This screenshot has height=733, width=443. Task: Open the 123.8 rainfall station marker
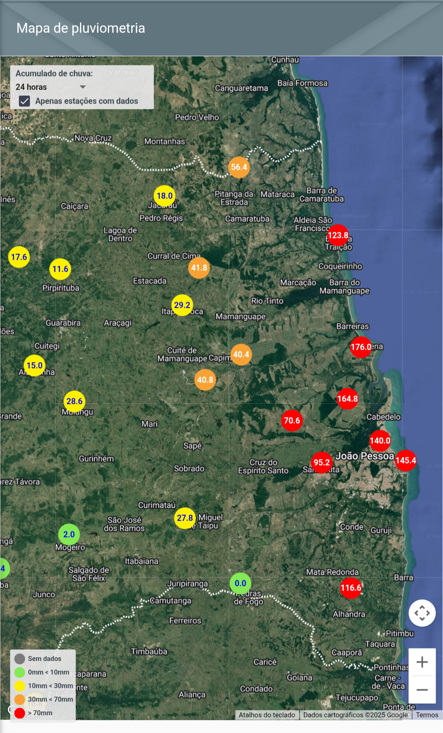pos(338,235)
